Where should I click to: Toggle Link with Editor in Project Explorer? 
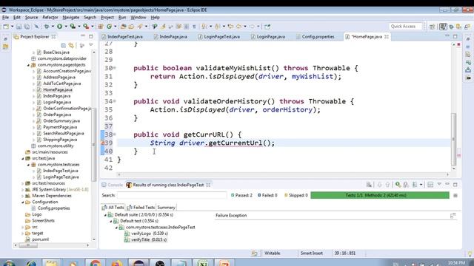[x=71, y=46]
